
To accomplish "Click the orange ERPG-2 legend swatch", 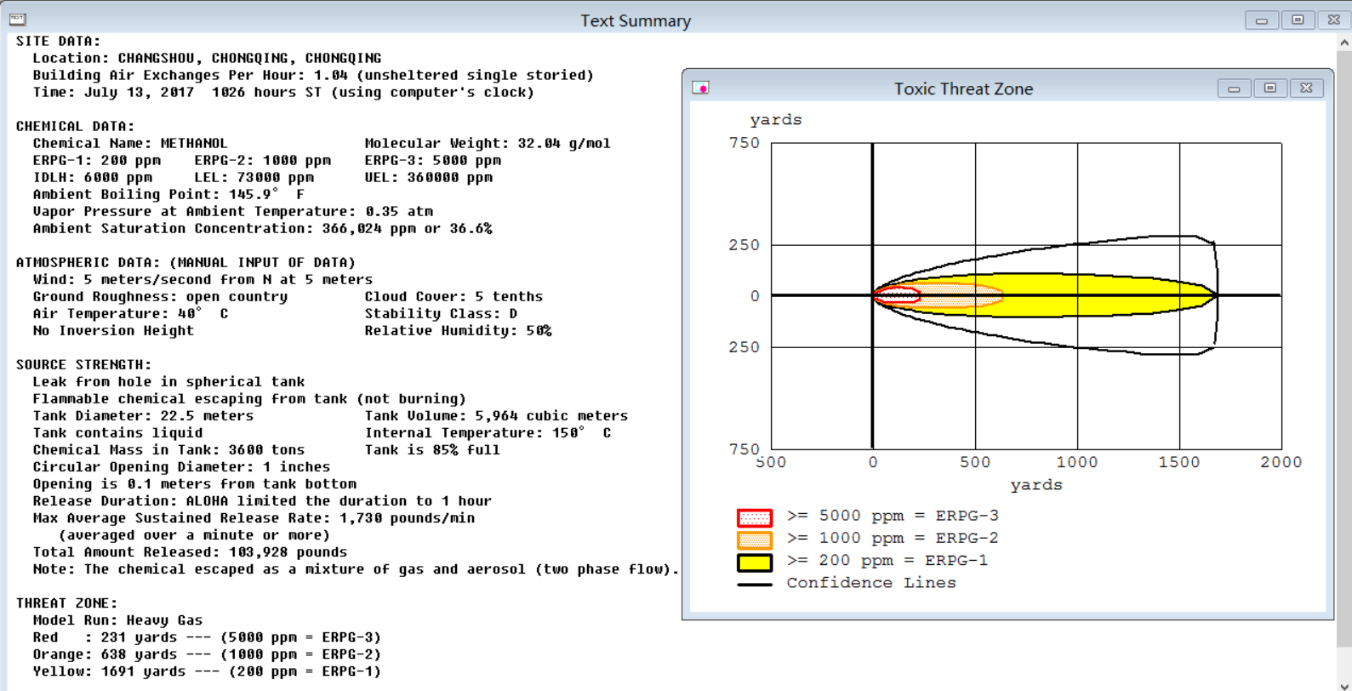I will point(755,540).
